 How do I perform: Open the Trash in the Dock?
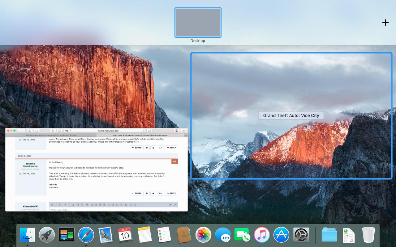368,235
